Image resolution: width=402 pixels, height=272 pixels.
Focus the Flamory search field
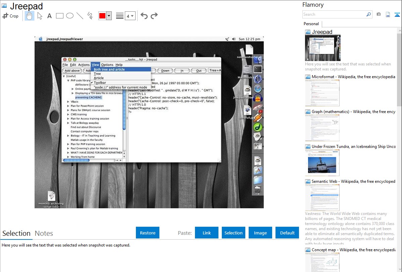(x=334, y=14)
